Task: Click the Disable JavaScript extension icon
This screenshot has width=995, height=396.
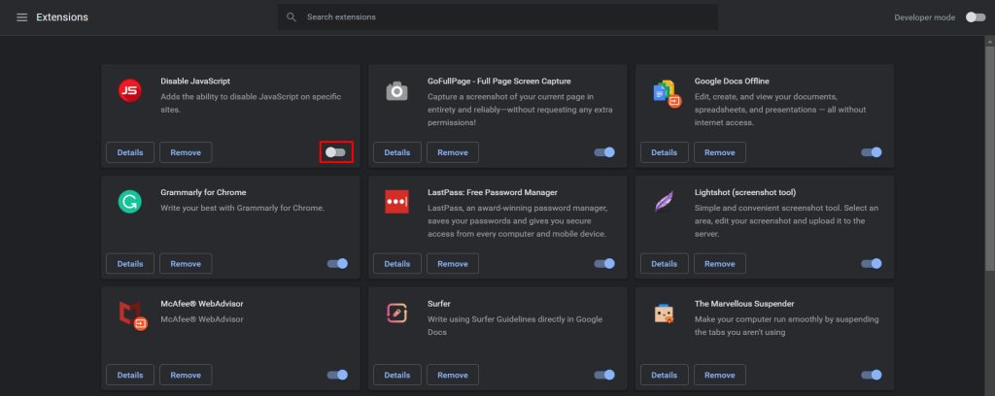Action: tap(129, 91)
